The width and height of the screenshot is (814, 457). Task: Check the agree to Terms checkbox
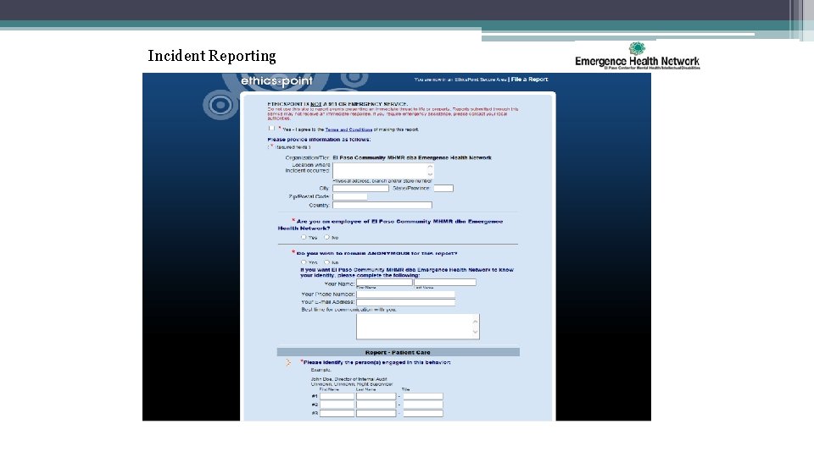pyautogui.click(x=271, y=128)
